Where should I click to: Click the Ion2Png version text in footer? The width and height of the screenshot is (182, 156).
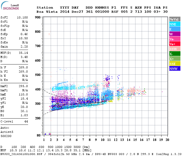(169, 154)
